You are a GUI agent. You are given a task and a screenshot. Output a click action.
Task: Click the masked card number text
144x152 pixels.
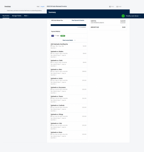[x=57, y=36]
